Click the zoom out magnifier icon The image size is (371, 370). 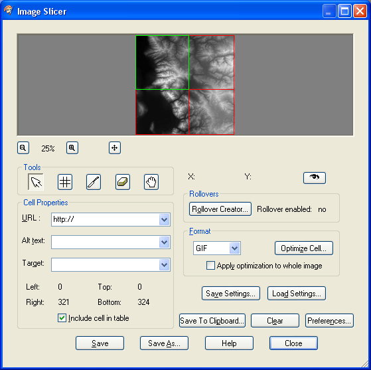pos(23,148)
